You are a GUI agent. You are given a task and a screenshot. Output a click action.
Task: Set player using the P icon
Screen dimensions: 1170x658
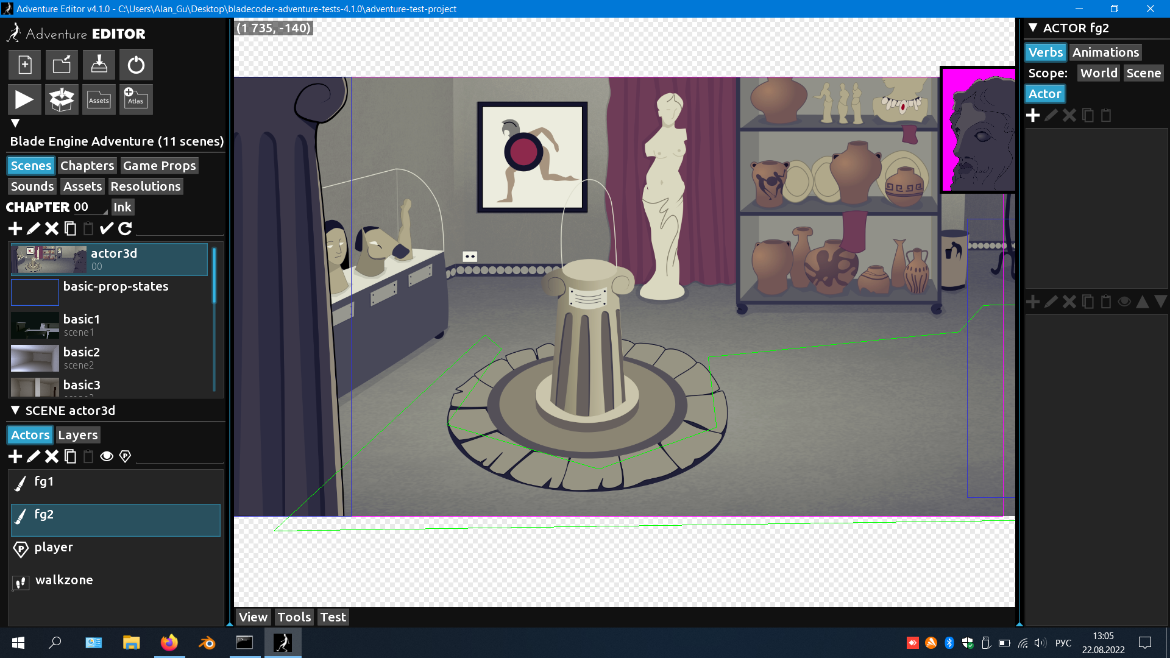pyautogui.click(x=125, y=456)
